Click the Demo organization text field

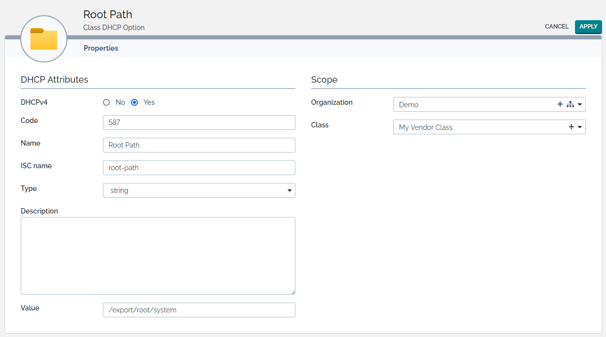point(473,105)
